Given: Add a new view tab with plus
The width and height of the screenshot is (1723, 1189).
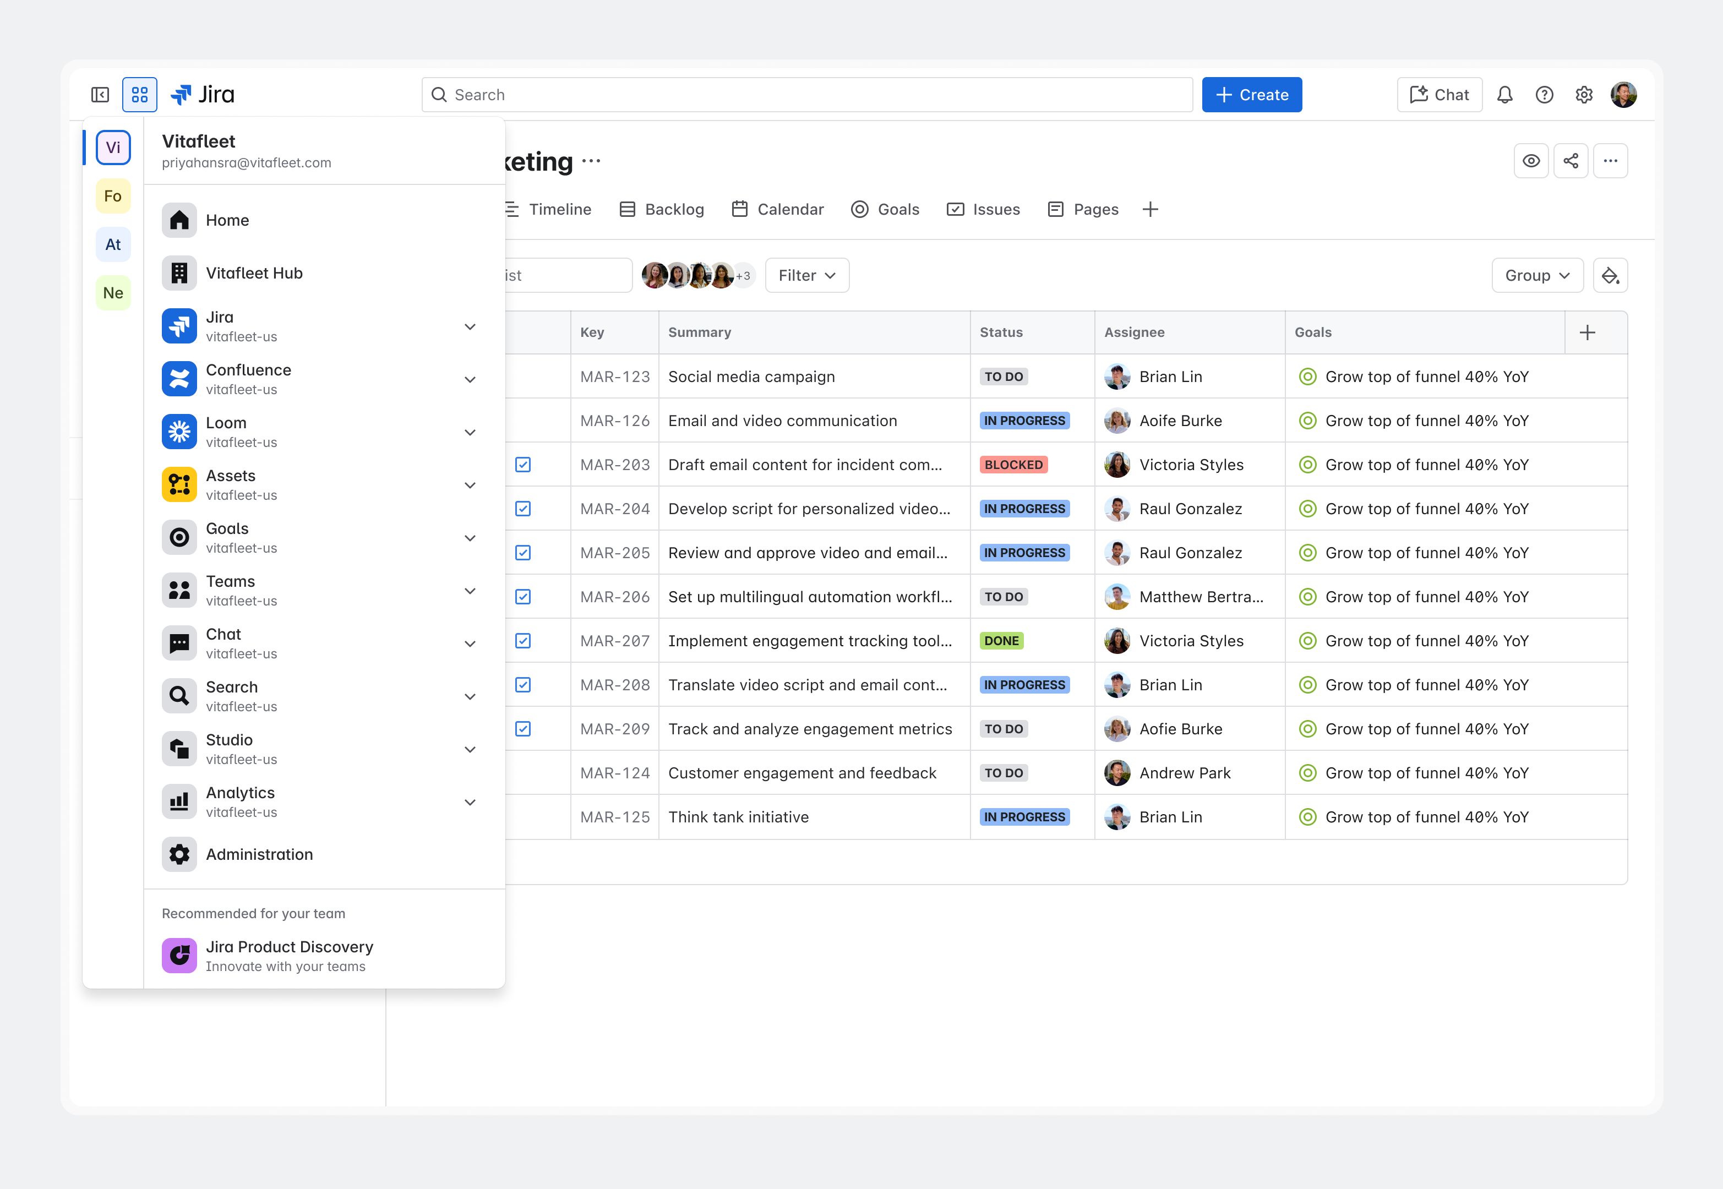Looking at the screenshot, I should [x=1150, y=209].
